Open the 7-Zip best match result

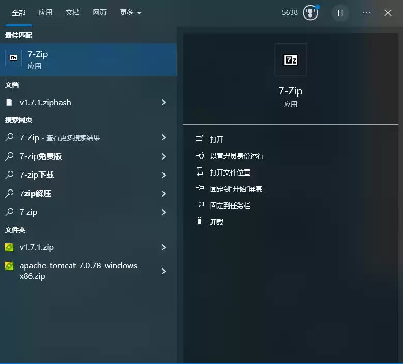click(x=88, y=60)
